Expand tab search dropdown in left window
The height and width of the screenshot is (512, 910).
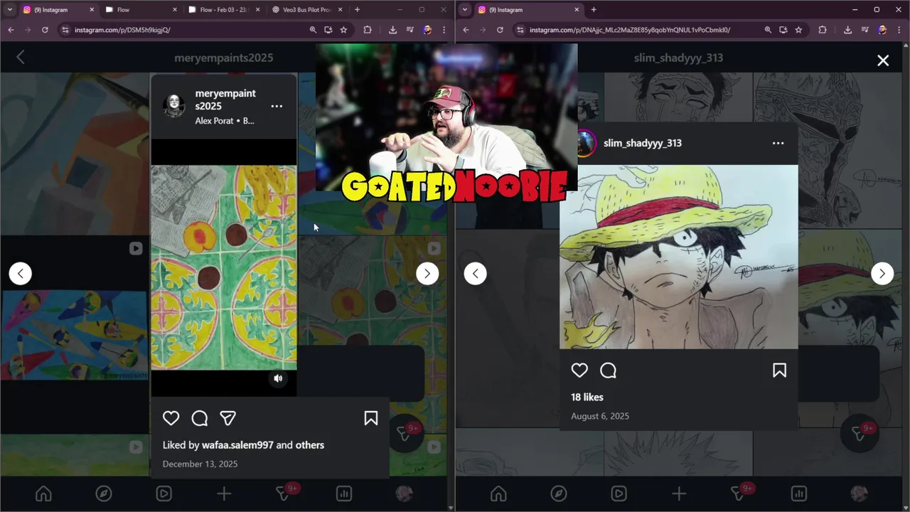pyautogui.click(x=9, y=10)
